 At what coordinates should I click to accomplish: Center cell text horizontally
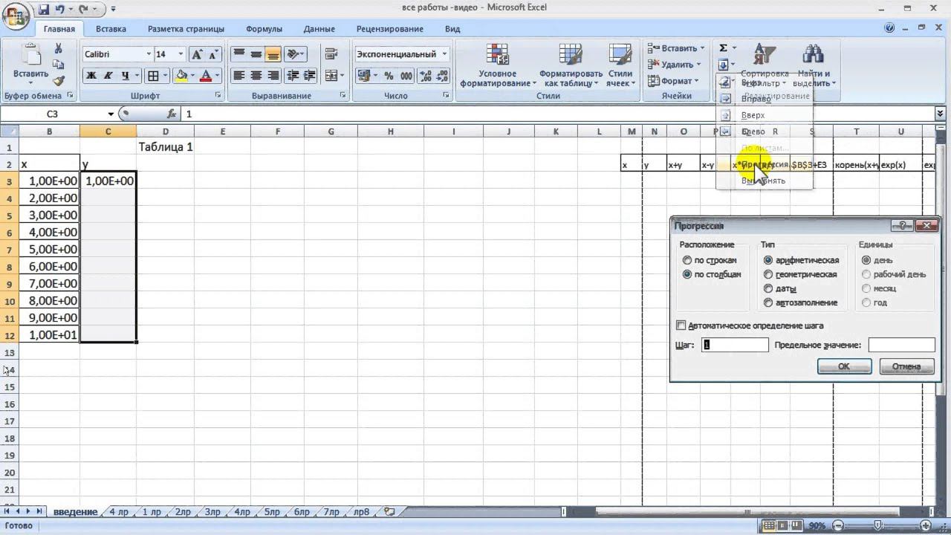(256, 76)
